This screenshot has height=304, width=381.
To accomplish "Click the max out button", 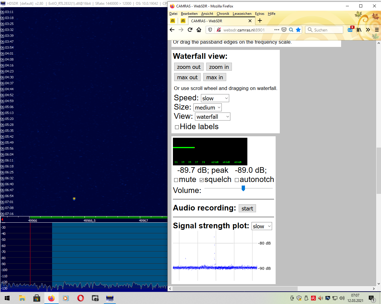I will pyautogui.click(x=187, y=77).
